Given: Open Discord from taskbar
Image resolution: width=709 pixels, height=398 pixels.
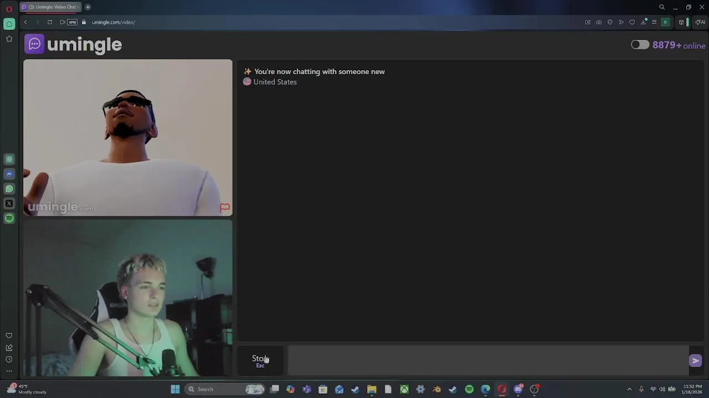Looking at the screenshot, I should [518, 389].
